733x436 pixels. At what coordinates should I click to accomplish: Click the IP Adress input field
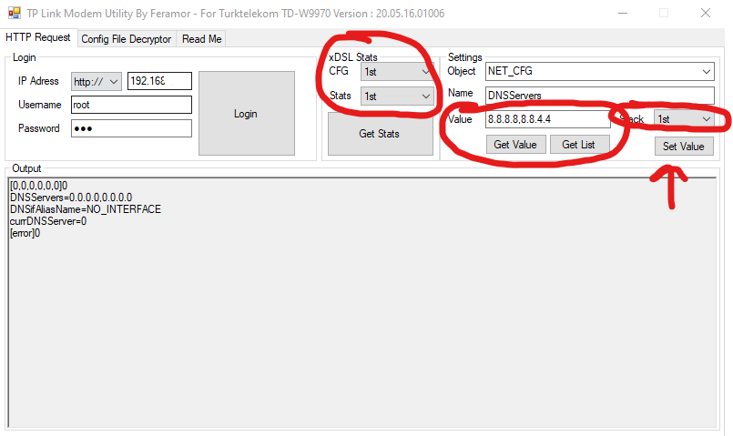click(x=159, y=81)
